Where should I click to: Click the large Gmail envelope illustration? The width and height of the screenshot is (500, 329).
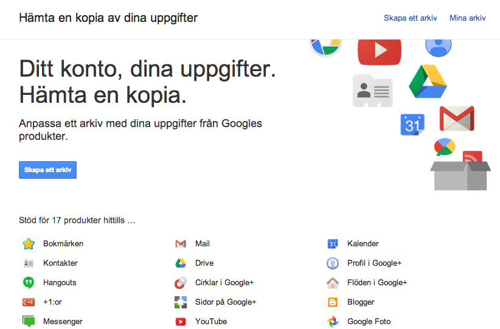coord(457,119)
